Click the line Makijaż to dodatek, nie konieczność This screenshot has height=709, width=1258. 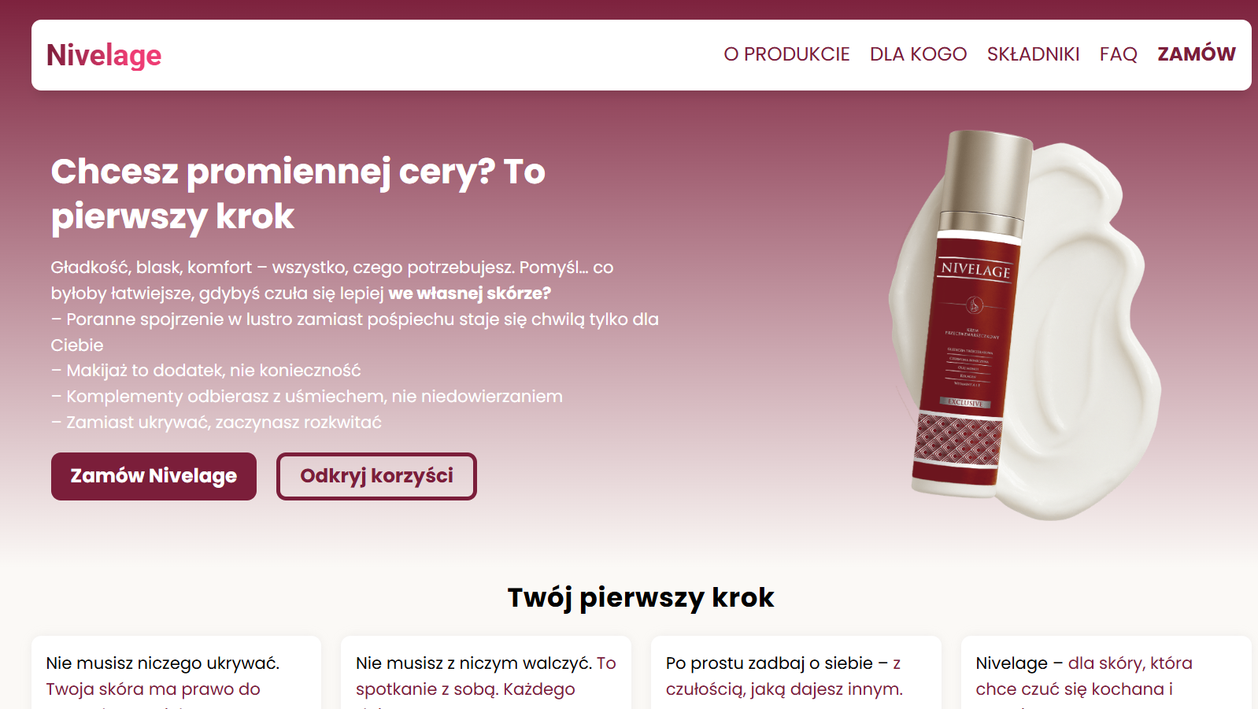(x=206, y=371)
